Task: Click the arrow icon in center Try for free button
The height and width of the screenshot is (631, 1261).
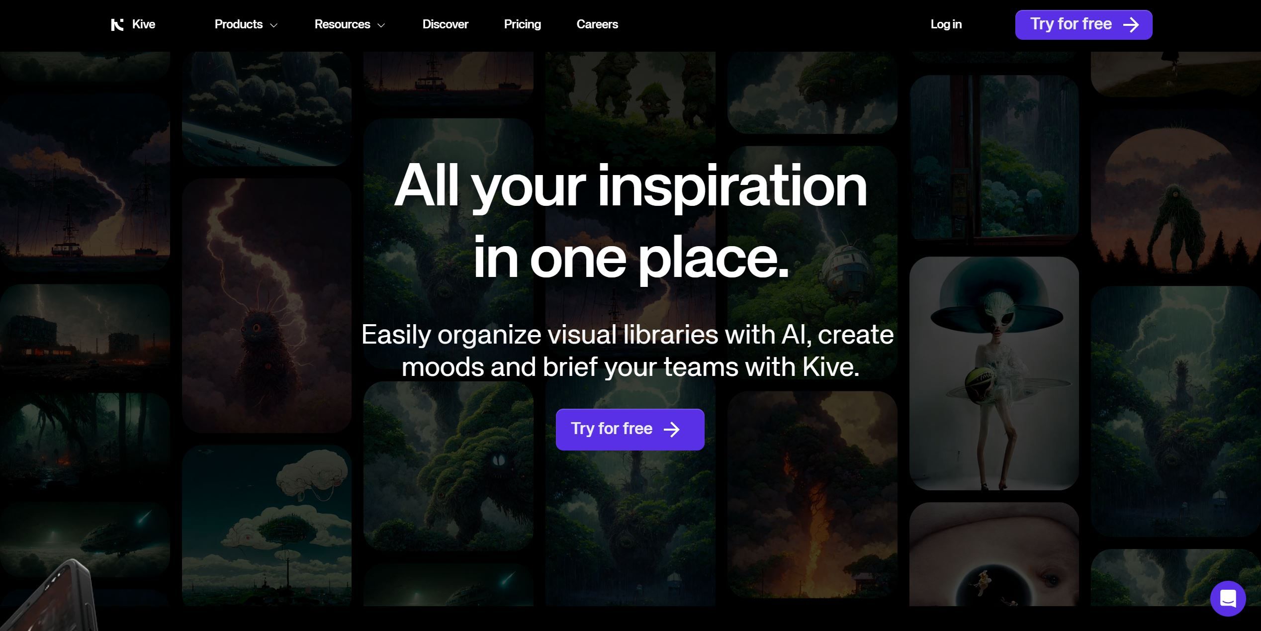Action: click(x=672, y=429)
